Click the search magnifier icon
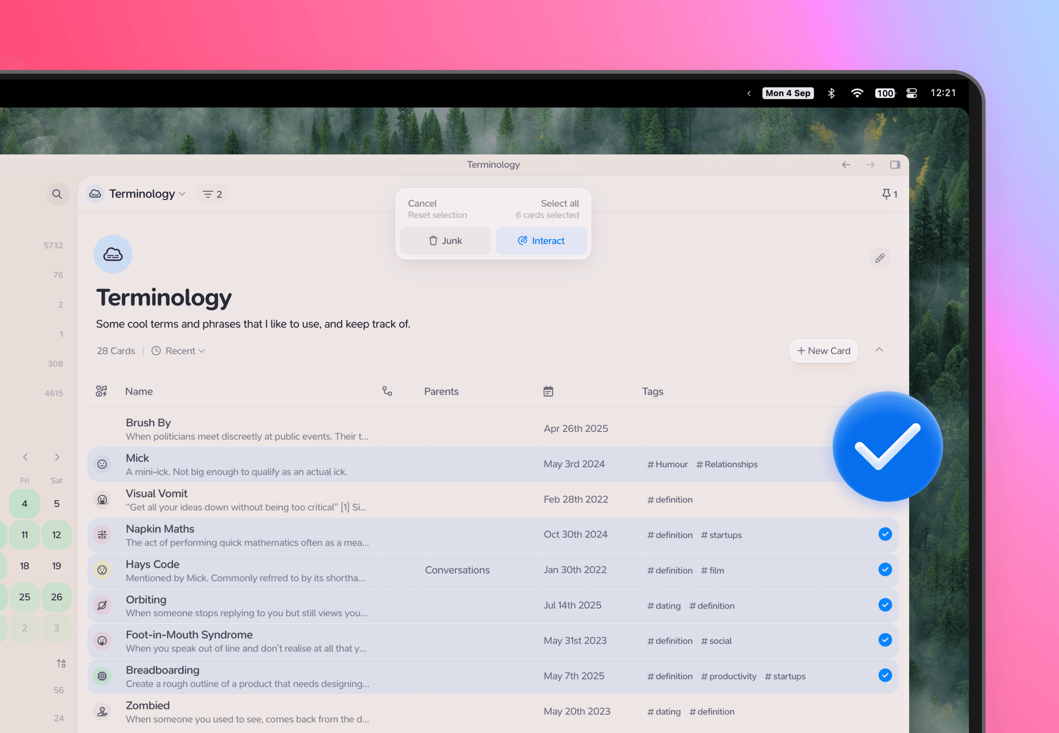Viewport: 1059px width, 733px height. pyautogui.click(x=57, y=194)
